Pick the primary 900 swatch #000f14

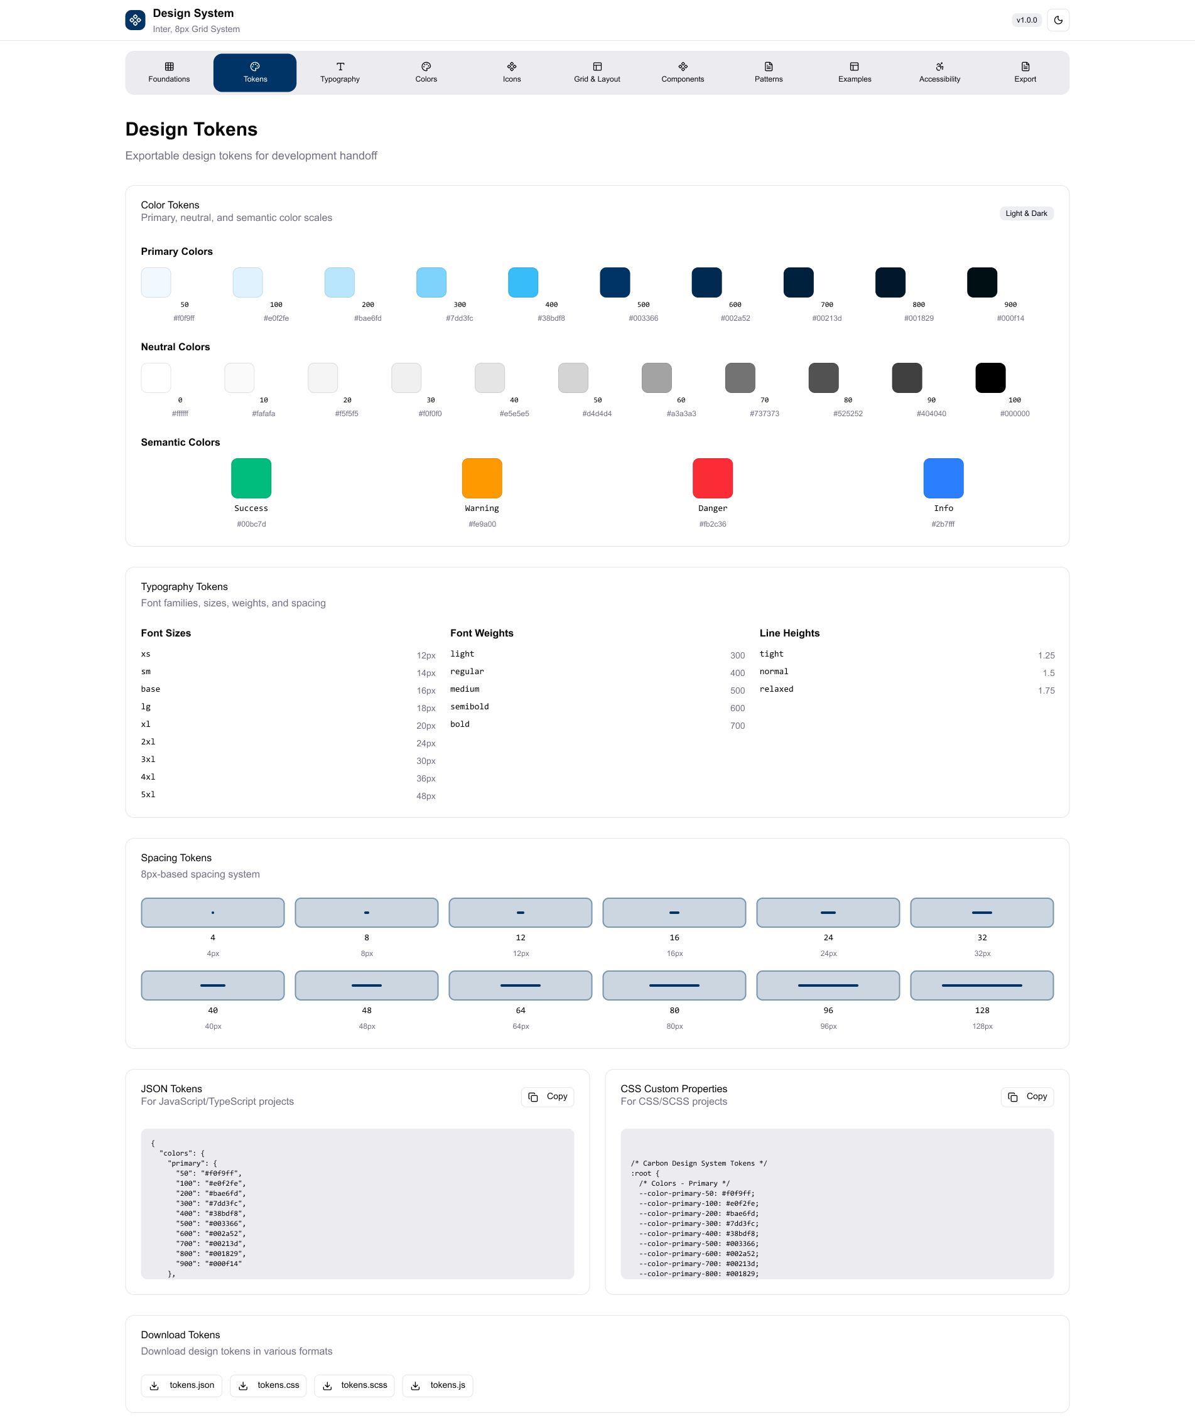pyautogui.click(x=982, y=282)
